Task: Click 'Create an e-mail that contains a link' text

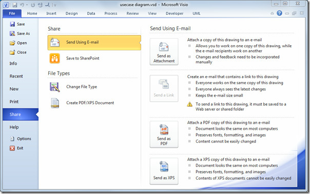Action: tap(232, 76)
